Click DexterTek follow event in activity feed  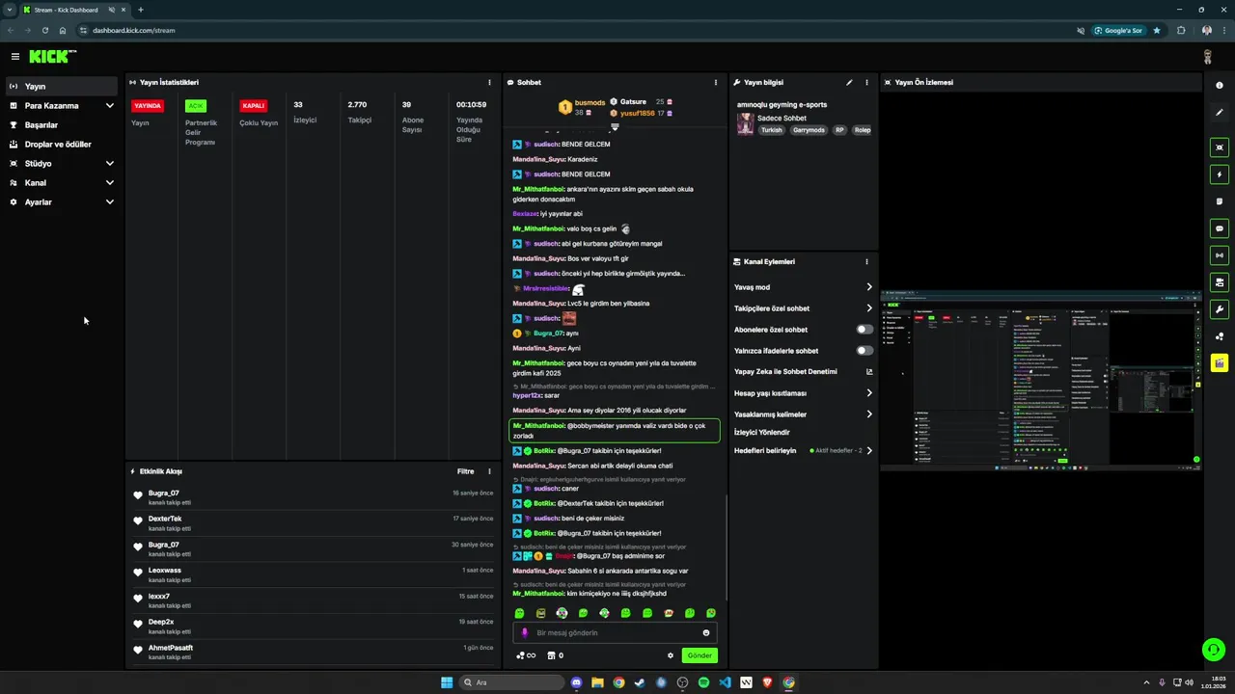click(314, 522)
